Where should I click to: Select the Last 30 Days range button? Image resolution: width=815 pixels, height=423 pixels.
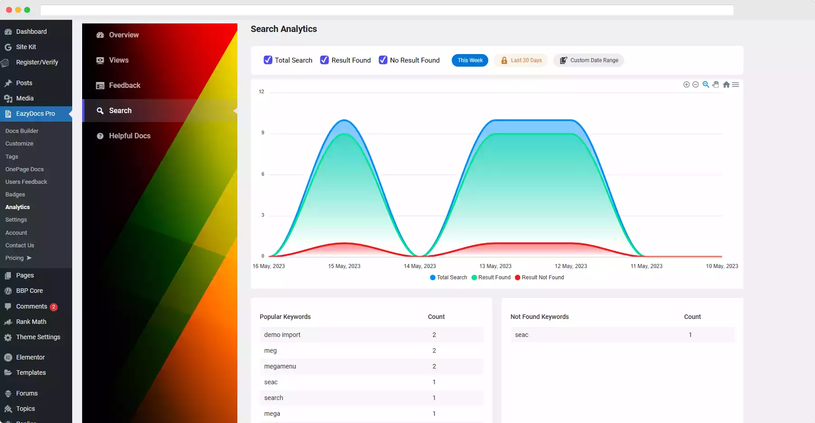tap(520, 60)
